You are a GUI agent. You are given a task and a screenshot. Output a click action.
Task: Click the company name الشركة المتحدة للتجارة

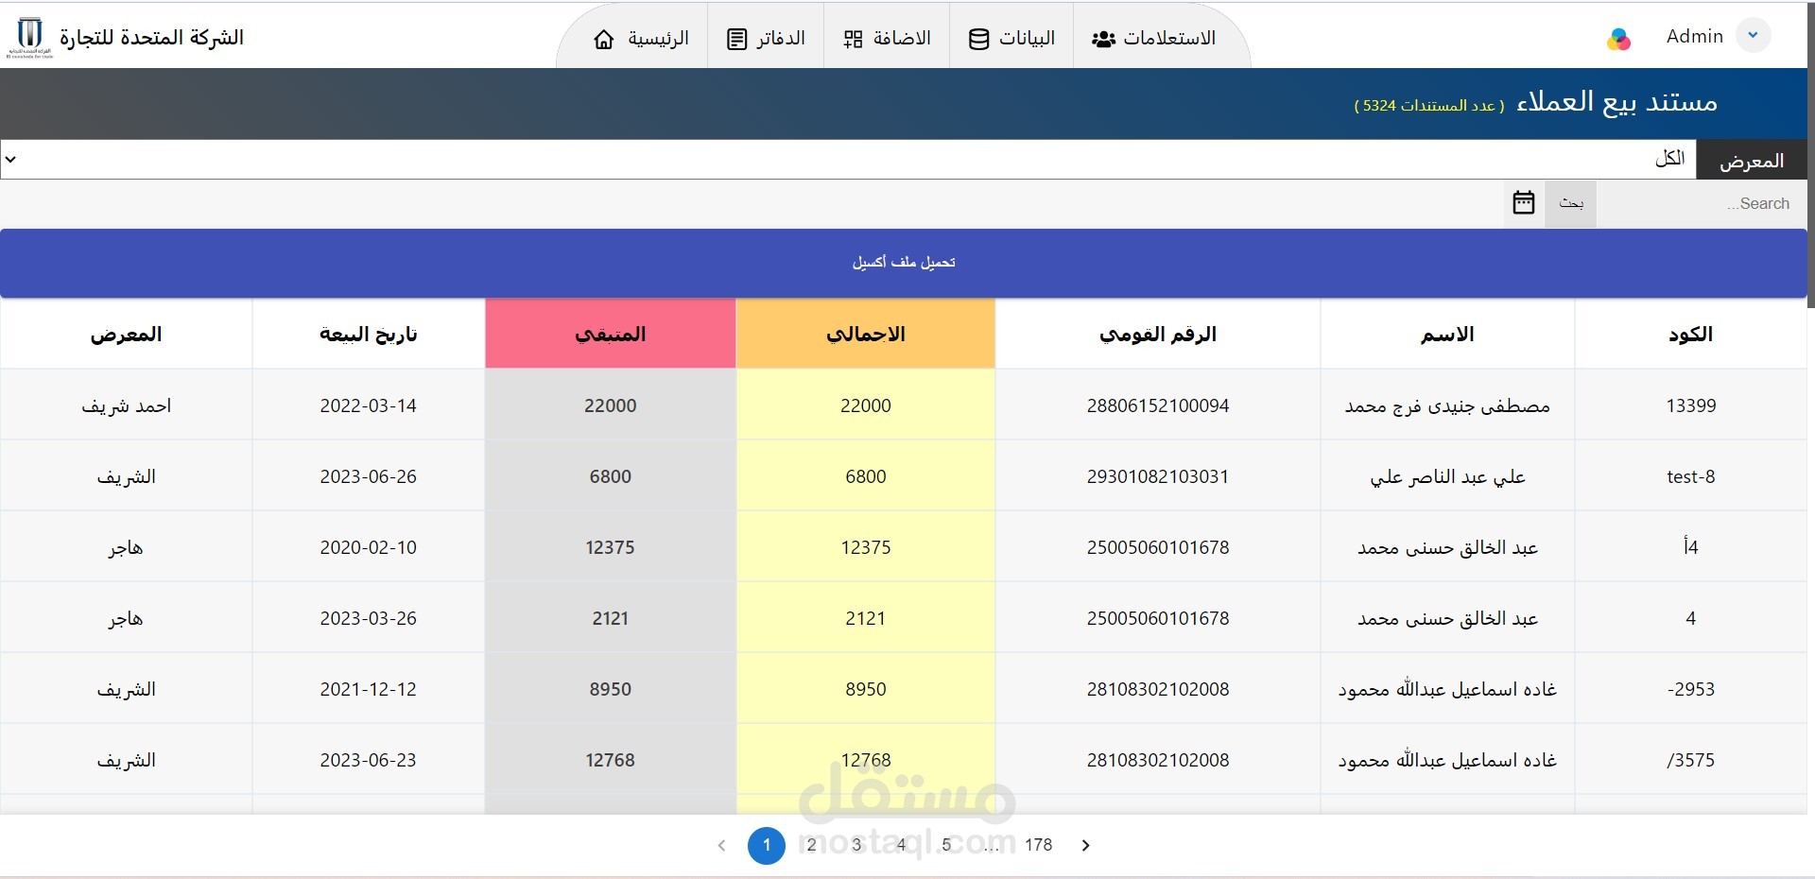[x=151, y=38]
